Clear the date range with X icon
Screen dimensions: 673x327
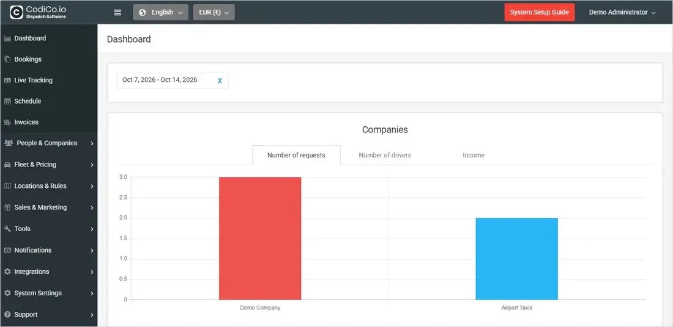[220, 81]
